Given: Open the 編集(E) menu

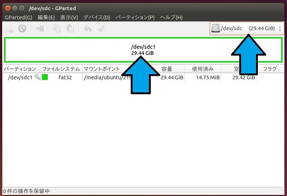Looking at the screenshot, I should [46, 18].
